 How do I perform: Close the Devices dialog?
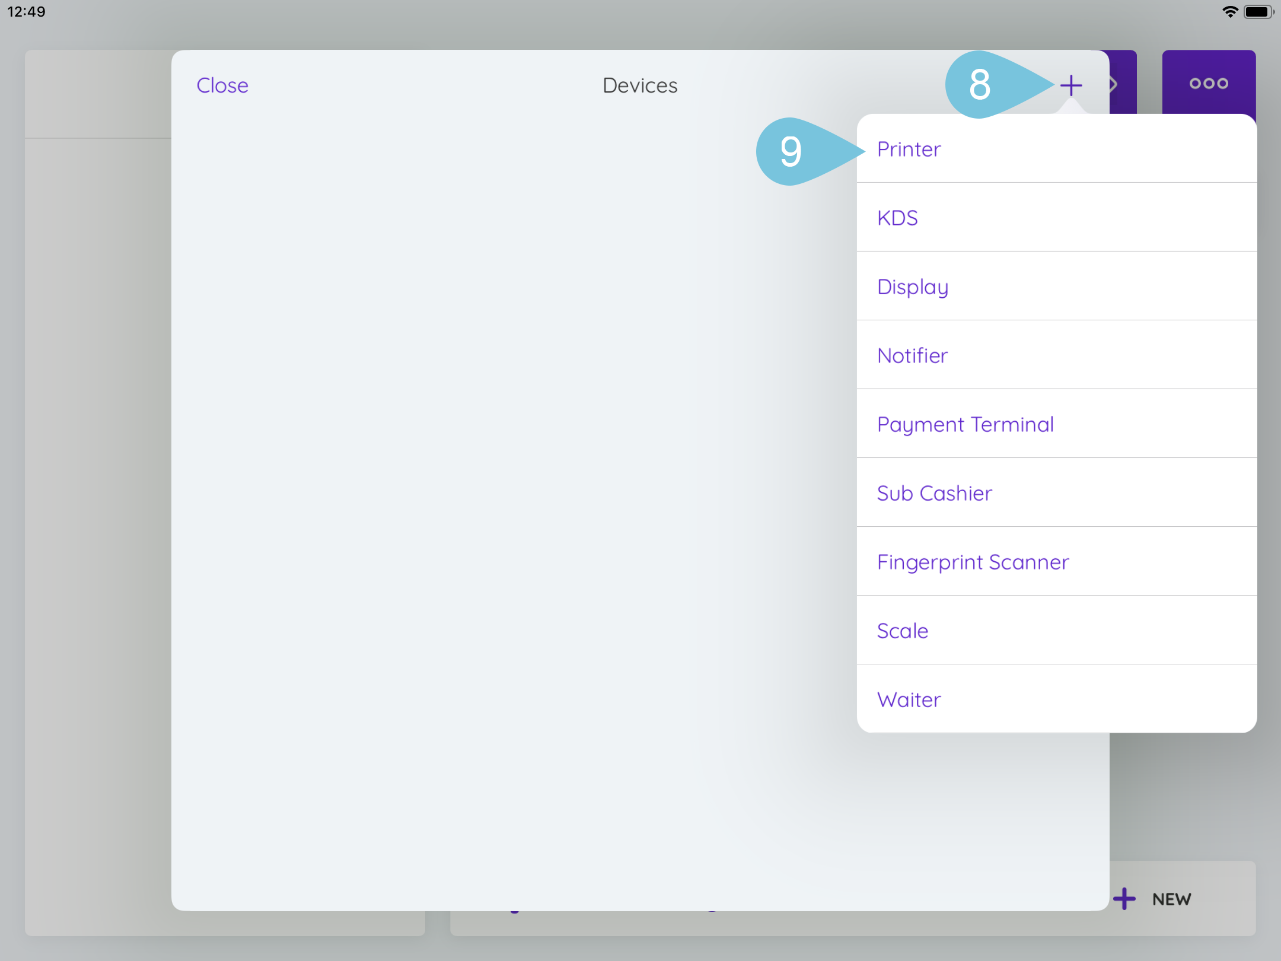[x=222, y=85]
